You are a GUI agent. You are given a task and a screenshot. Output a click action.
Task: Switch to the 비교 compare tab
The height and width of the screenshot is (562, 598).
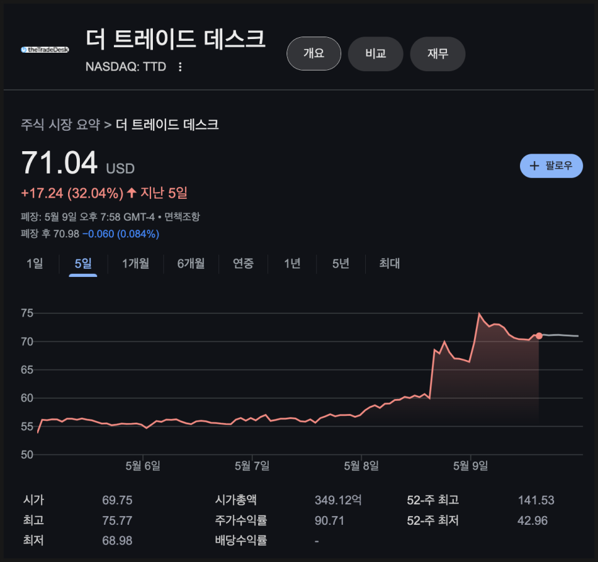click(376, 53)
